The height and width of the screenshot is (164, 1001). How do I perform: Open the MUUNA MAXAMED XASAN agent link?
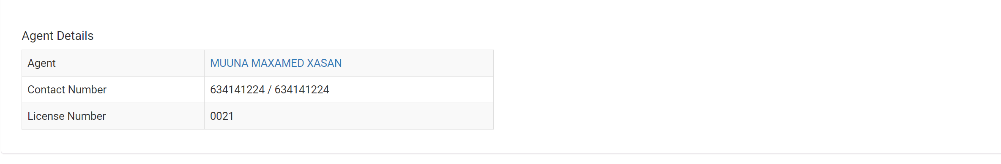pyautogui.click(x=276, y=63)
